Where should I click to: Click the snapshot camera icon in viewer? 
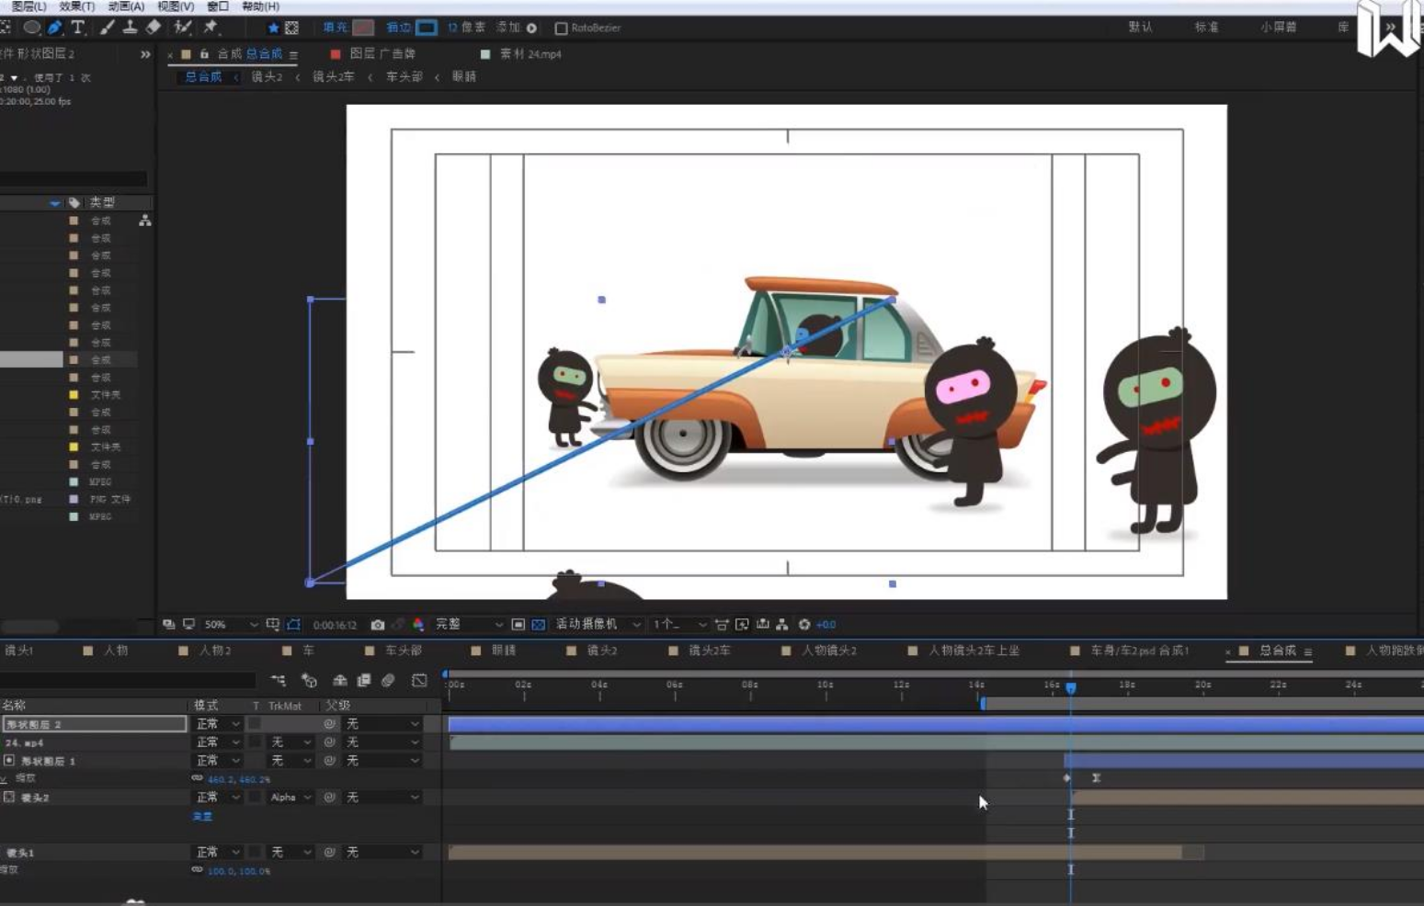377,625
